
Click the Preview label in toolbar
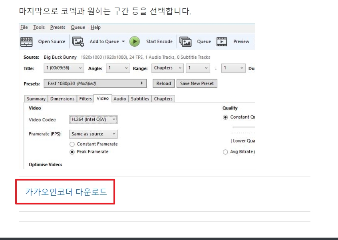point(241,42)
